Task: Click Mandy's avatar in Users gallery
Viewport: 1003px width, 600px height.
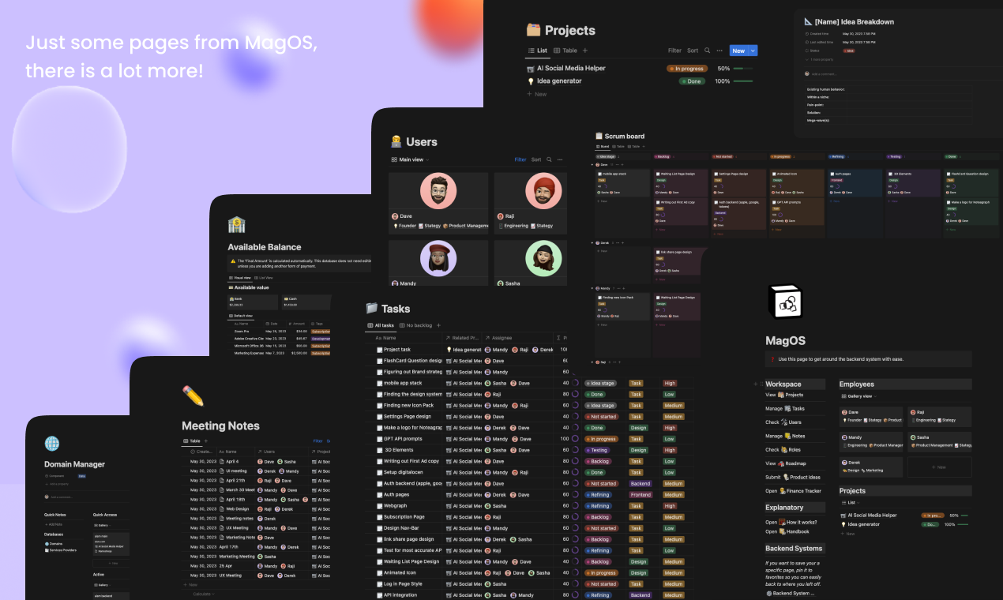Action: coord(438,259)
